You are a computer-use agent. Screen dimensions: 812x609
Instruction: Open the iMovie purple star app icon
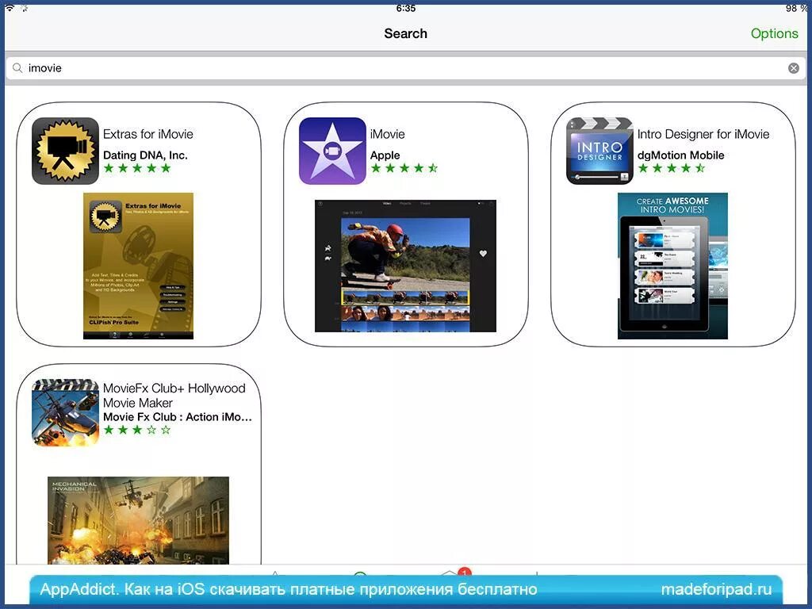[x=332, y=151]
